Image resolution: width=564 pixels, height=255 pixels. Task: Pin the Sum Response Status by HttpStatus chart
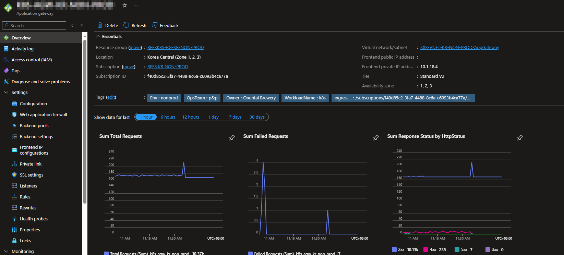(x=520, y=137)
